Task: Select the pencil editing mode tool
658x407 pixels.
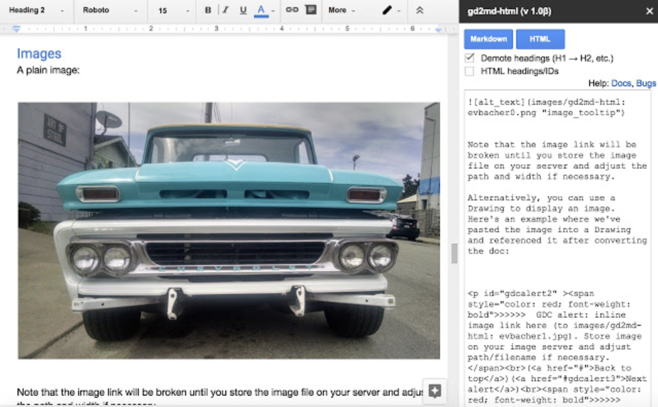Action: (387, 10)
